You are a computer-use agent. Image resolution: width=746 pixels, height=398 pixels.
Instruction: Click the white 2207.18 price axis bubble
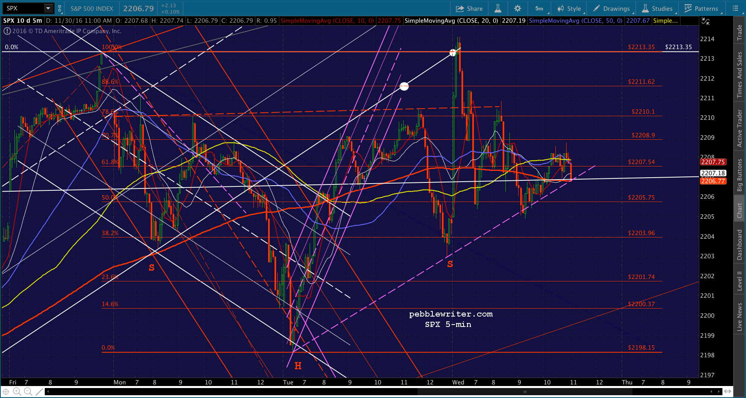click(713, 173)
